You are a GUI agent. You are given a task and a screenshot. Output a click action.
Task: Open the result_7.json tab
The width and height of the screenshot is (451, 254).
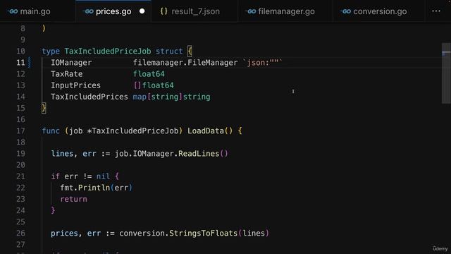[194, 11]
